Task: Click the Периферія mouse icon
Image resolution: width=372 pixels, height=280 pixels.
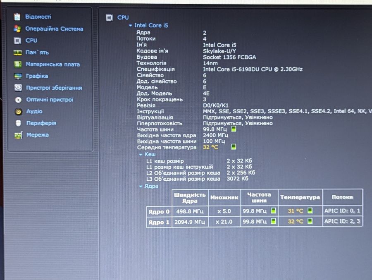Action: pos(18,123)
